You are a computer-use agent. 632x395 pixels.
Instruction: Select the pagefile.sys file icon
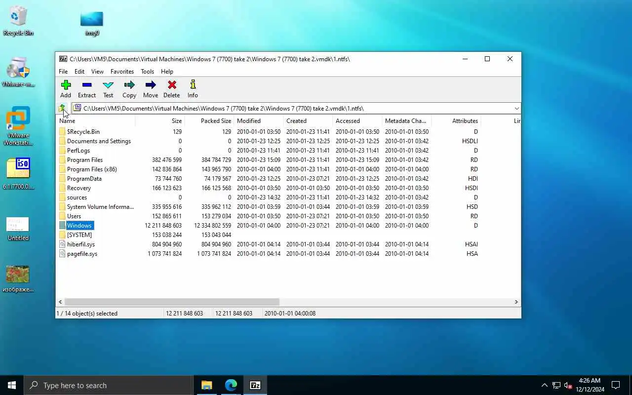click(62, 254)
